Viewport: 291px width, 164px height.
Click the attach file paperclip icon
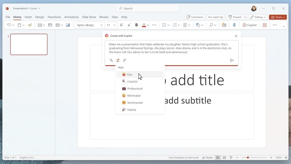click(x=125, y=60)
